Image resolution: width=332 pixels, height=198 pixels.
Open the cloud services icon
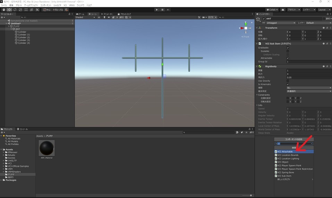click(283, 10)
